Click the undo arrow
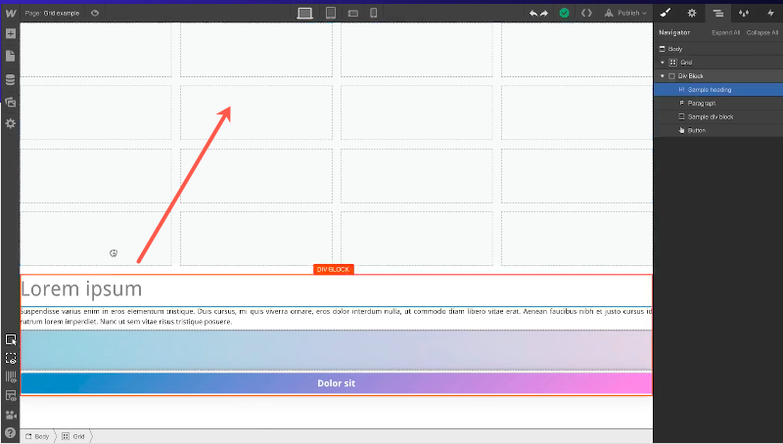Viewport: 783px width, 444px height. click(x=534, y=13)
